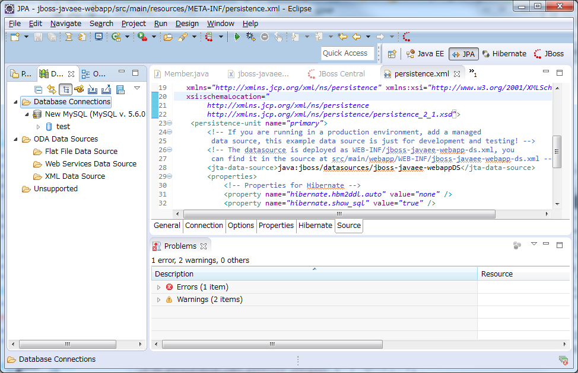The width and height of the screenshot is (578, 373).
Task: Switch to the Java EE perspective
Action: pyautogui.click(x=425, y=54)
